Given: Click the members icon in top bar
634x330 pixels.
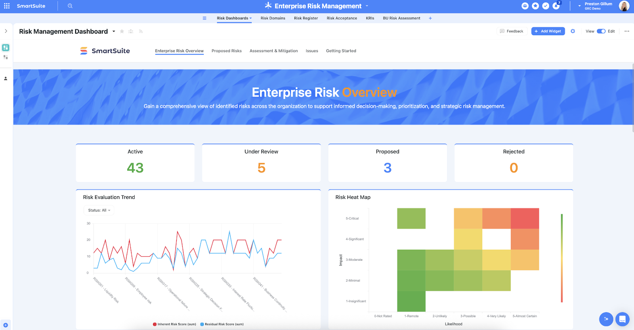Looking at the screenshot, I should point(525,6).
